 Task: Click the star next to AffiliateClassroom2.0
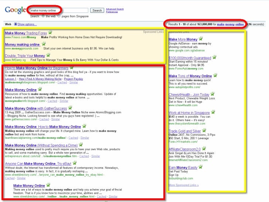[204, 148]
